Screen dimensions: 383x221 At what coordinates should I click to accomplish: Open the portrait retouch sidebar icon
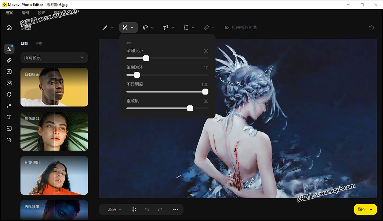click(x=9, y=72)
